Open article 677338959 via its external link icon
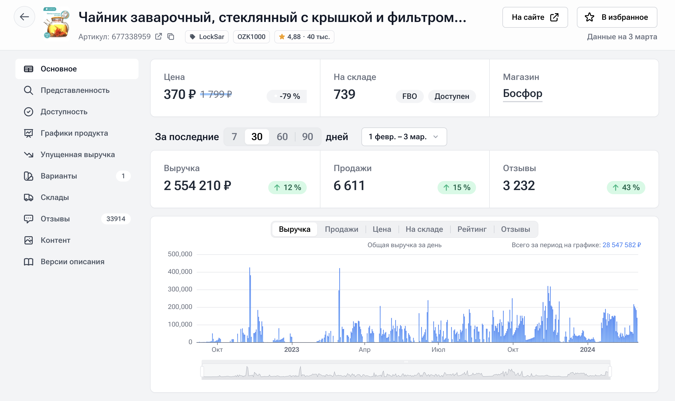 (159, 37)
